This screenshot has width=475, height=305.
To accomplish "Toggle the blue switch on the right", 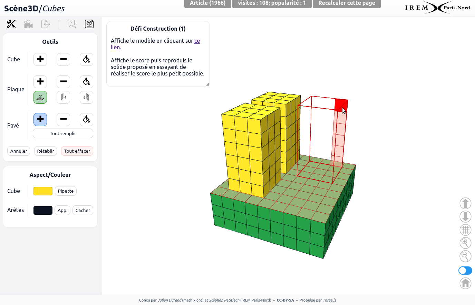I will point(465,271).
